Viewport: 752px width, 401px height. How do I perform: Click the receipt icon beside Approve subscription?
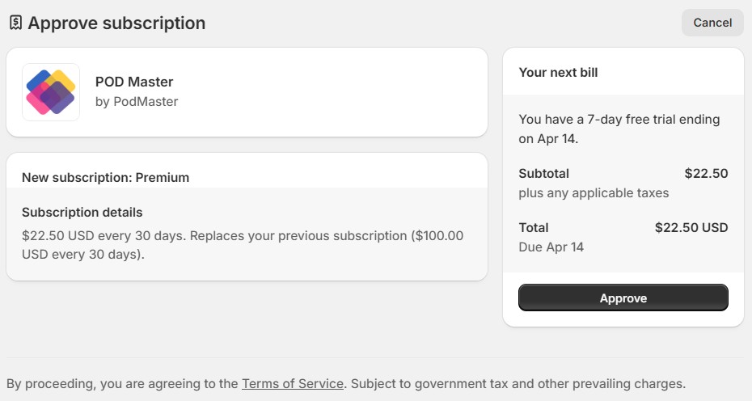coord(15,23)
